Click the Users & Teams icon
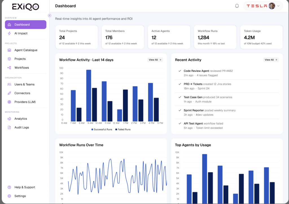Viewport: 289px width, 204px height. coord(9,84)
